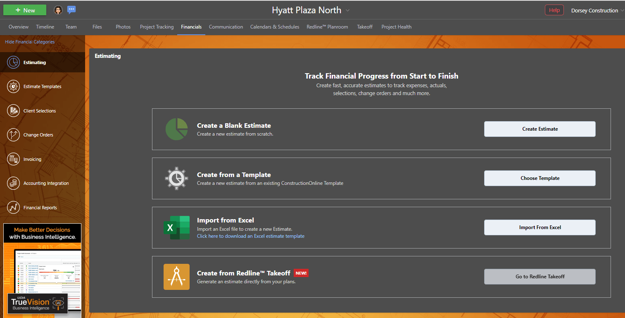Click the TrueVision Business Intelligence logo
625x318 pixels.
38,304
